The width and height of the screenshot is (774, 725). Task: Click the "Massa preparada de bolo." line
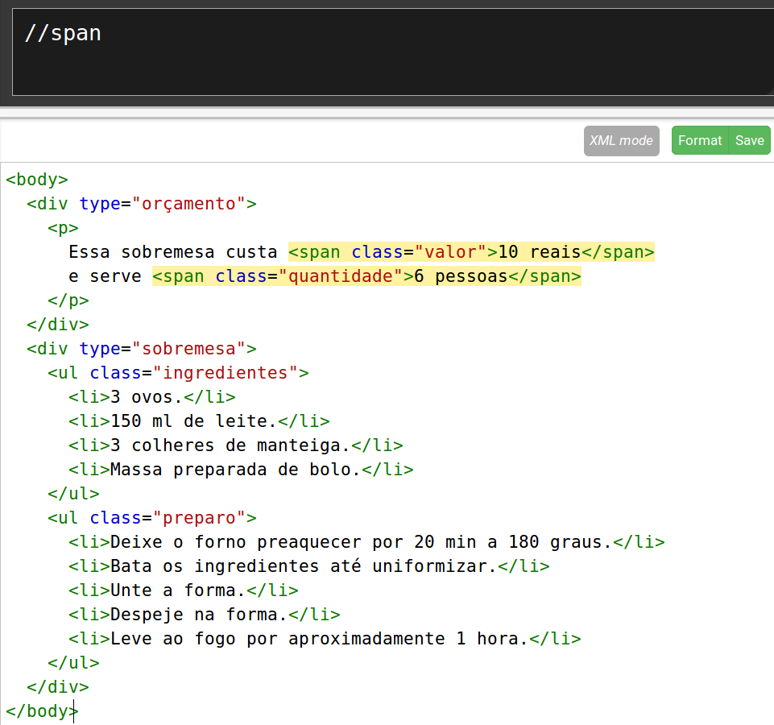pos(240,470)
